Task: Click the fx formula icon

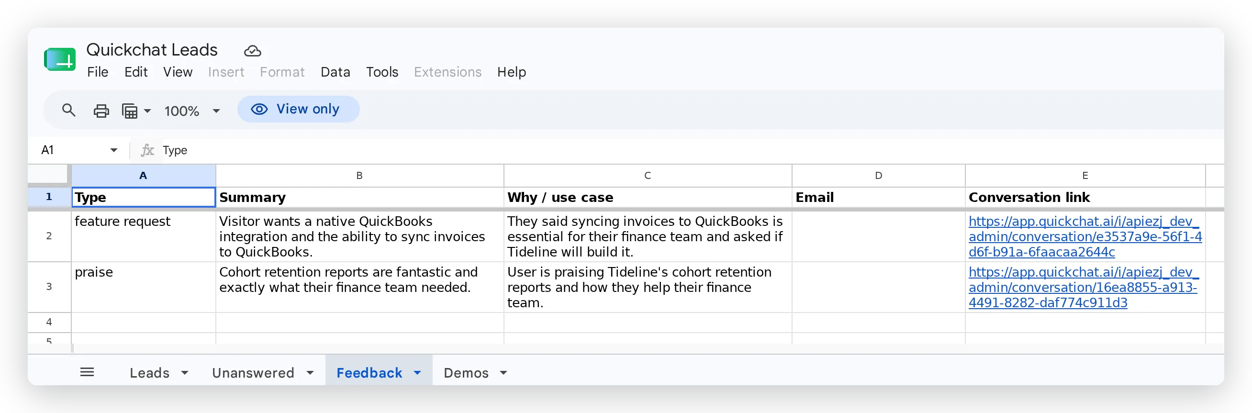Action: click(x=147, y=150)
